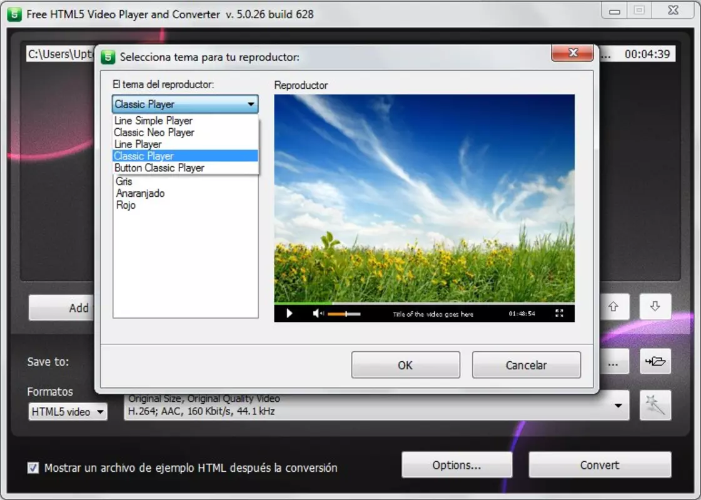Open the Classic Player theme combo box
The image size is (701, 500).
185,104
